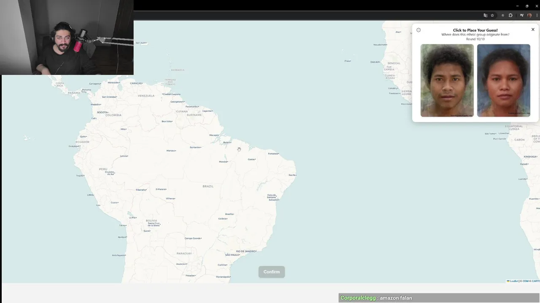540x303 pixels.
Task: Place guess on BOGOTÁ
Action: (103, 112)
